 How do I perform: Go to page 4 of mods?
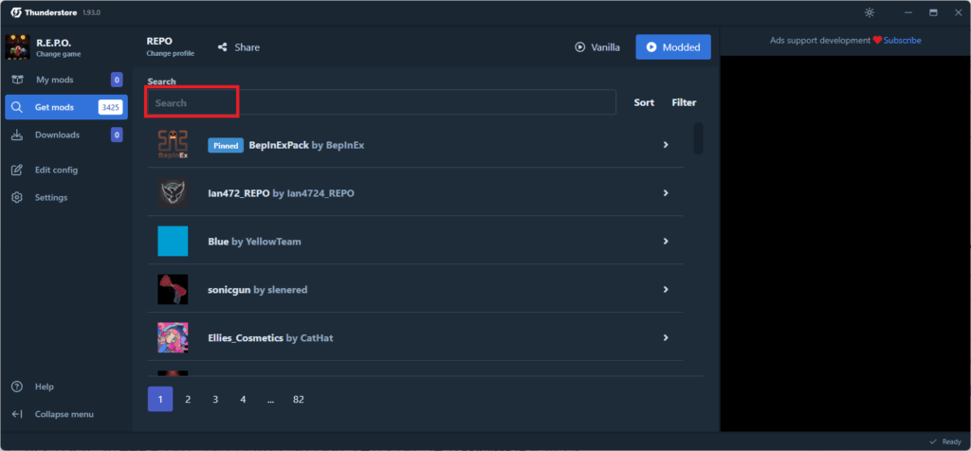(x=243, y=399)
